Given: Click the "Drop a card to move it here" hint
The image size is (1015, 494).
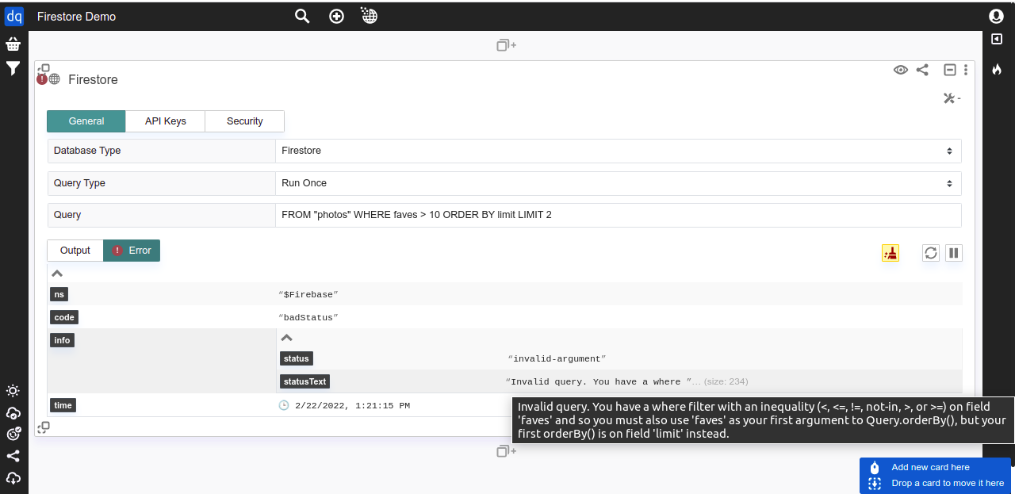Looking at the screenshot, I should point(948,483).
